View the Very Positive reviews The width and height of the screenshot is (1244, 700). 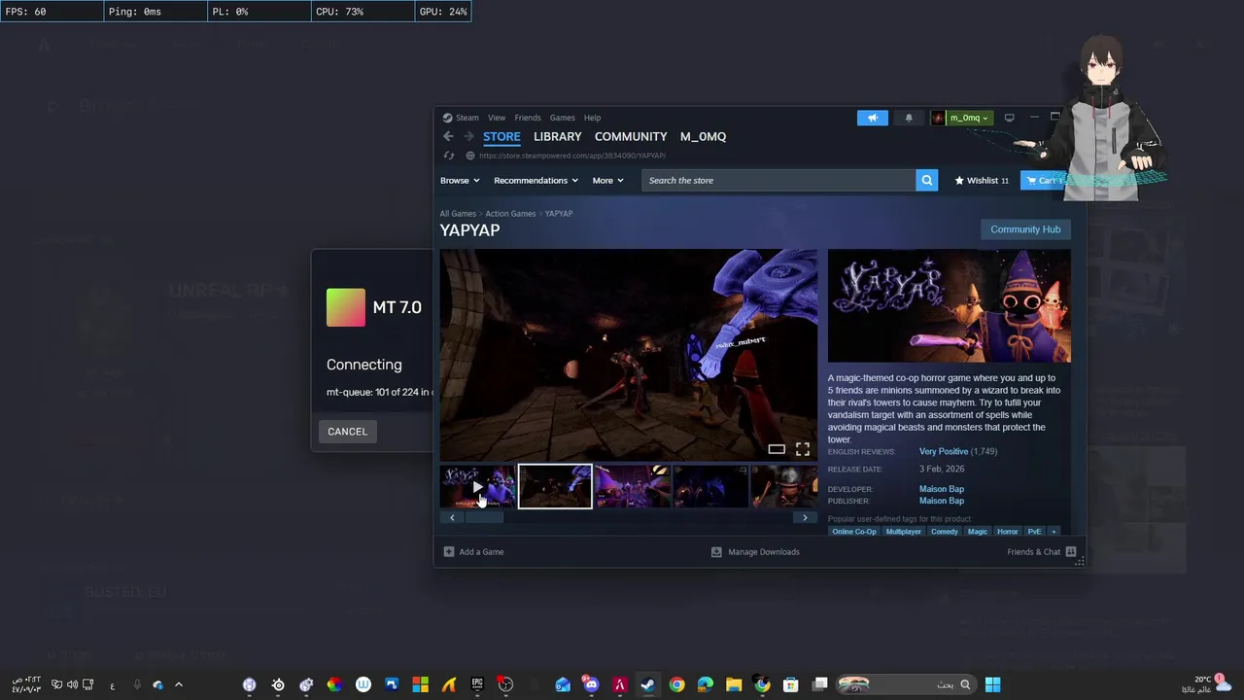(x=944, y=451)
